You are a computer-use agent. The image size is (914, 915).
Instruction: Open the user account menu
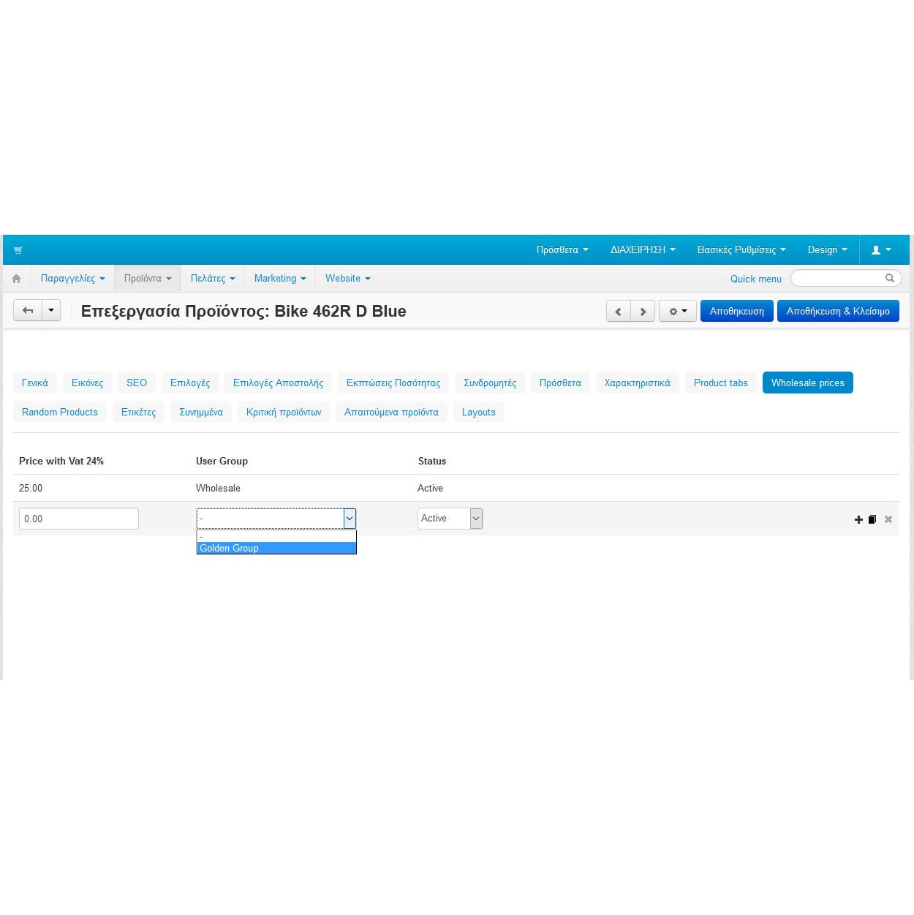point(881,250)
